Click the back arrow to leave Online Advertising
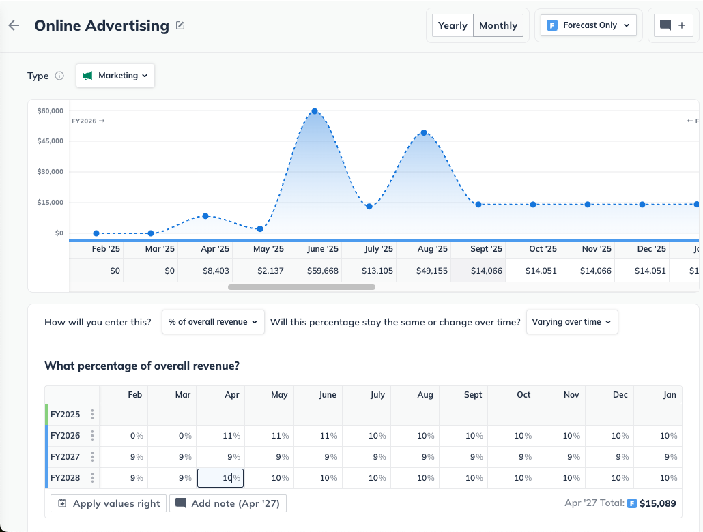 [x=14, y=25]
